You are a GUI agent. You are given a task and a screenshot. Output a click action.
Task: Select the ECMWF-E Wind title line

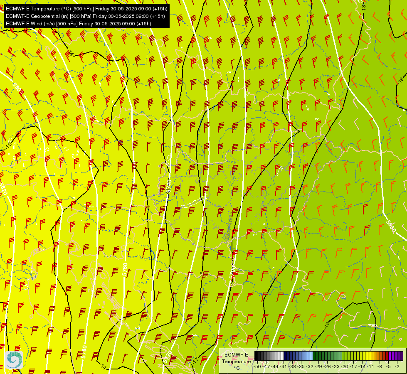click(x=79, y=24)
